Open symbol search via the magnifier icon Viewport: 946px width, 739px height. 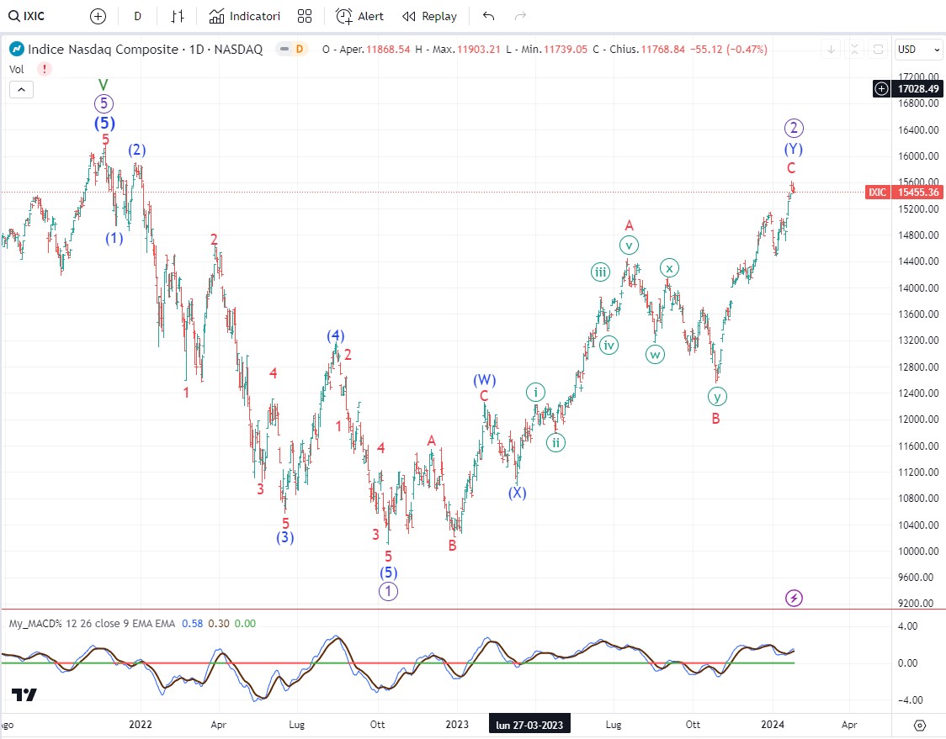13,16
